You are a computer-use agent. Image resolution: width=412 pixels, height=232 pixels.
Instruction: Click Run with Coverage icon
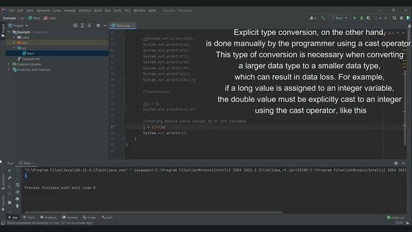coord(369,18)
